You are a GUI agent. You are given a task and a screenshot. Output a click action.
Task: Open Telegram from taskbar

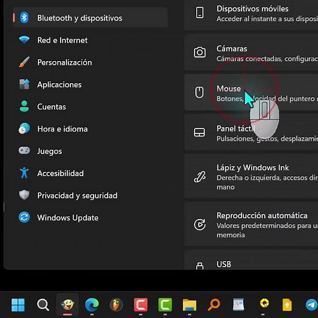coord(311,305)
